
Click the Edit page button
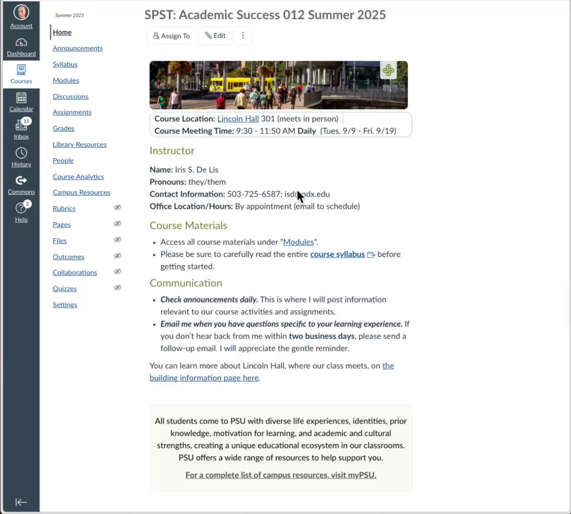click(x=215, y=36)
